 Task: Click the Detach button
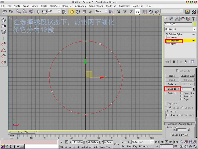click(172, 93)
